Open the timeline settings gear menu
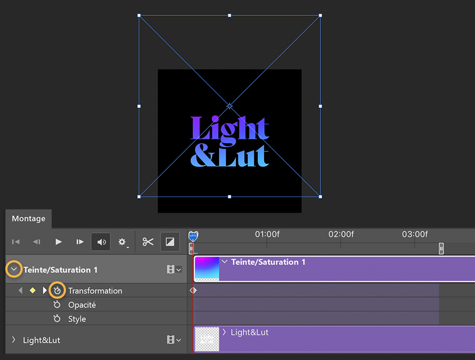 click(x=122, y=242)
